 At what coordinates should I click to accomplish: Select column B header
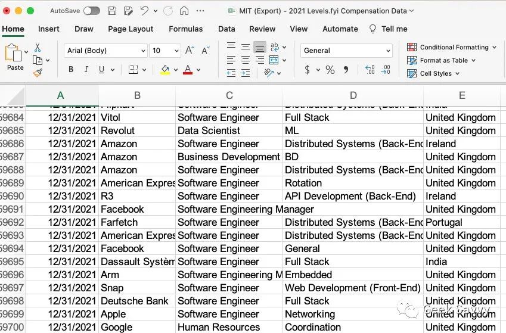137,95
